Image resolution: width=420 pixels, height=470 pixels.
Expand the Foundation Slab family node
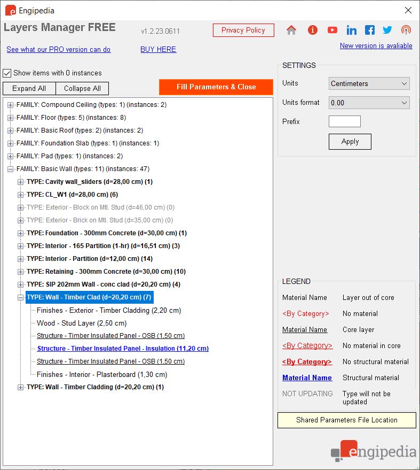[10, 144]
